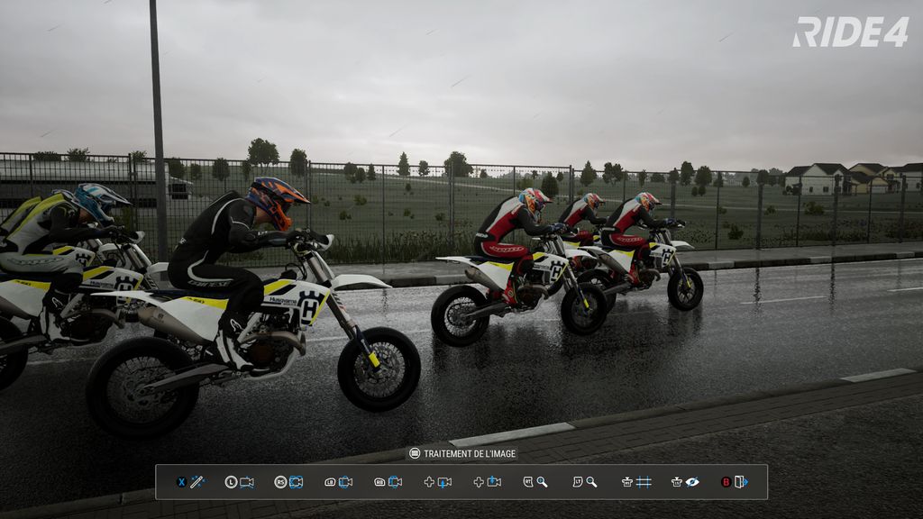Click the stick-press glyph beside the grid icon
Screen dimensions: 923x519
627,483
